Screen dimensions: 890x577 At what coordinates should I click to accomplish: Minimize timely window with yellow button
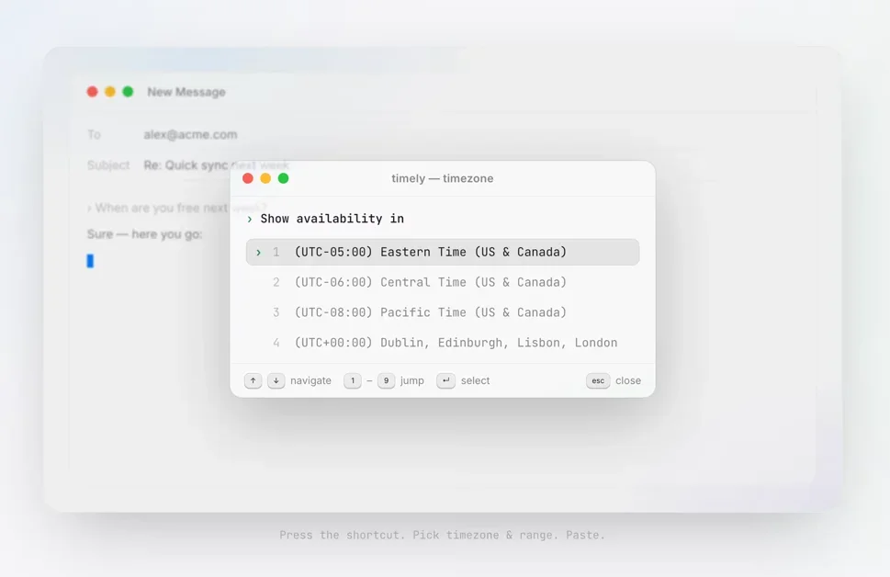265,178
